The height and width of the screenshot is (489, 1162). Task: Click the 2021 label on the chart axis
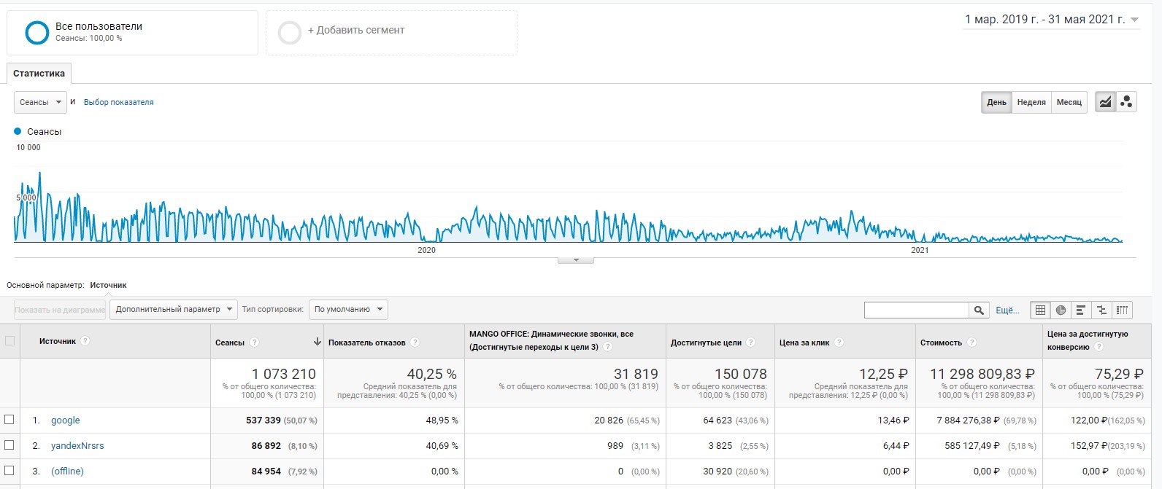point(920,250)
